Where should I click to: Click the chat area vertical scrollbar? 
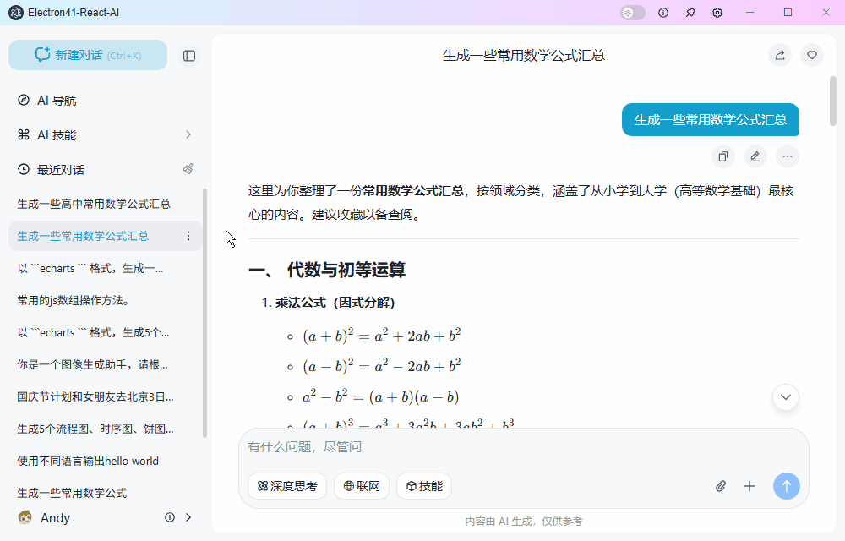[832, 101]
